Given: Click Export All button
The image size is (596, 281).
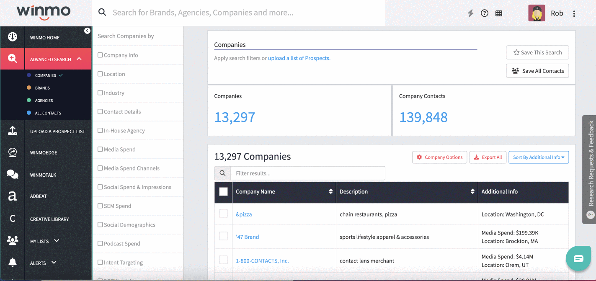Looking at the screenshot, I should point(488,157).
